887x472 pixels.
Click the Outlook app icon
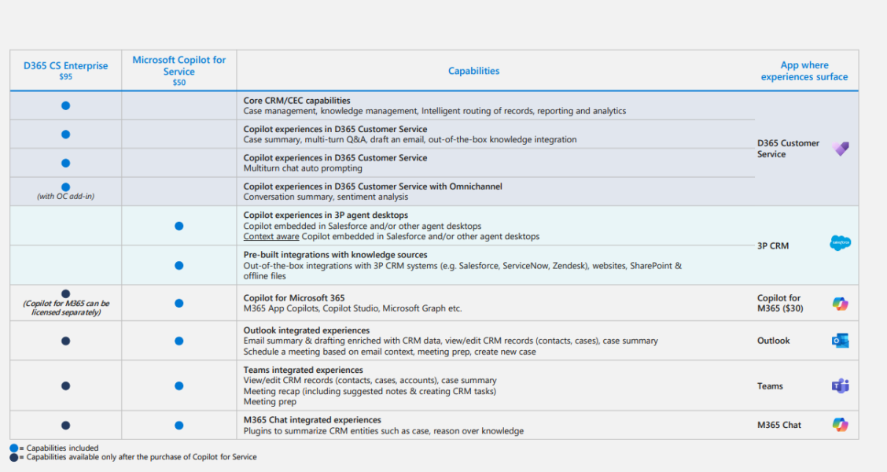841,341
